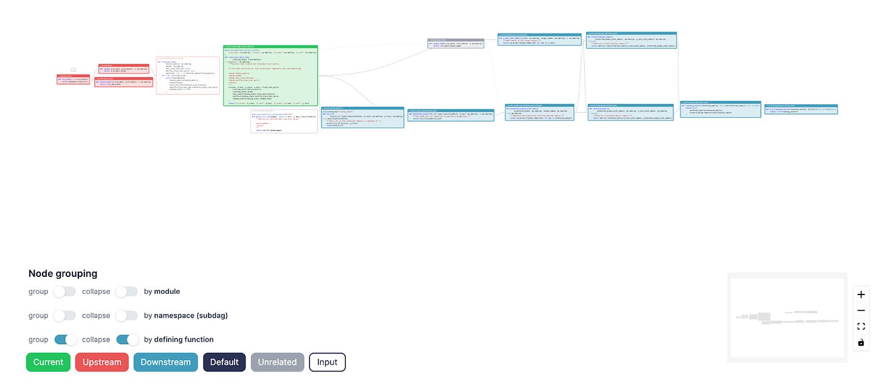The image size is (885, 388).
Task: Zoom in on the graph
Action: (x=861, y=294)
